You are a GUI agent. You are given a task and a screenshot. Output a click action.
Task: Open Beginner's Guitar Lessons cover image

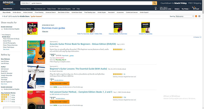[x=36, y=77]
